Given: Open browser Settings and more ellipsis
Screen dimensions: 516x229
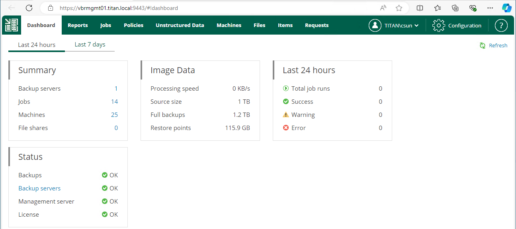Looking at the screenshot, I should (491, 8).
